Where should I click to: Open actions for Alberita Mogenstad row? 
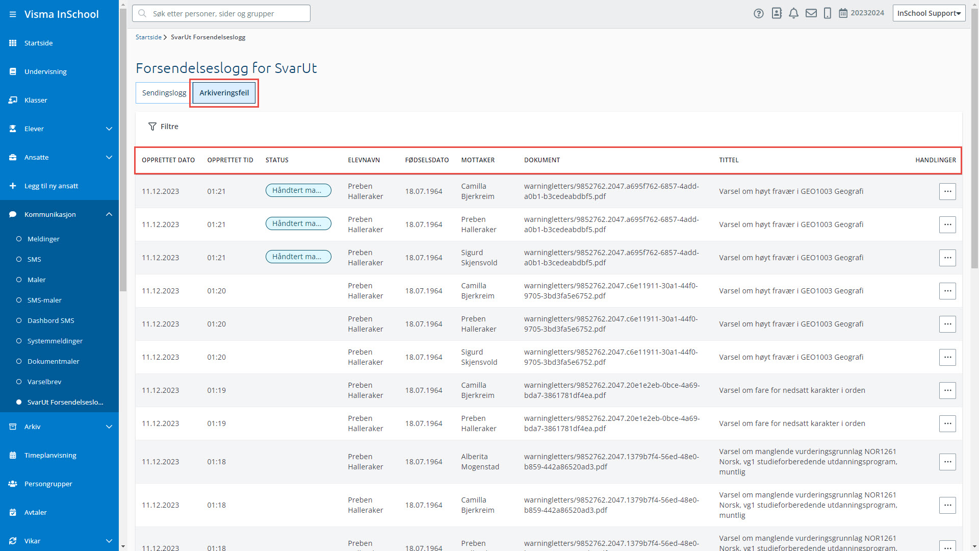947,462
